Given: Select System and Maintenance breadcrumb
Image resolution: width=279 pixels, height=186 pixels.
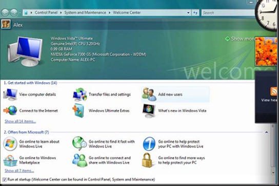Looking at the screenshot, I should coord(85,12).
